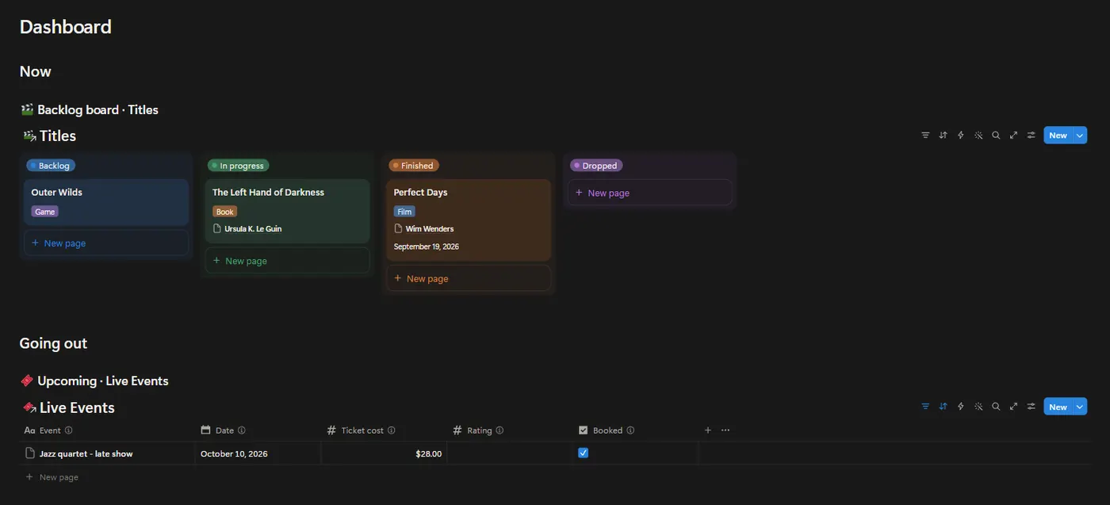Image resolution: width=1110 pixels, height=505 pixels.
Task: Click the $28.00 ticket cost cell
Action: (385, 453)
